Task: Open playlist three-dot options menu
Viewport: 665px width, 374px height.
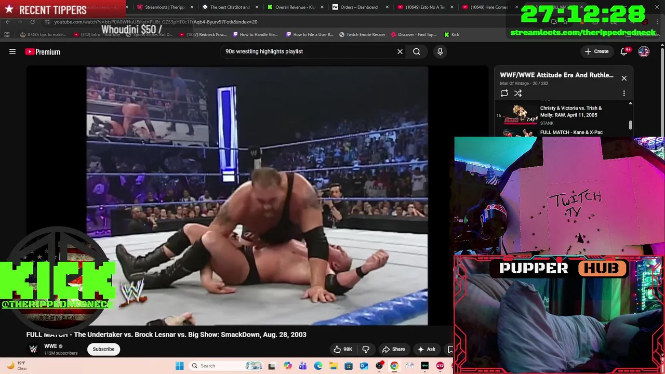Action: 624,93
